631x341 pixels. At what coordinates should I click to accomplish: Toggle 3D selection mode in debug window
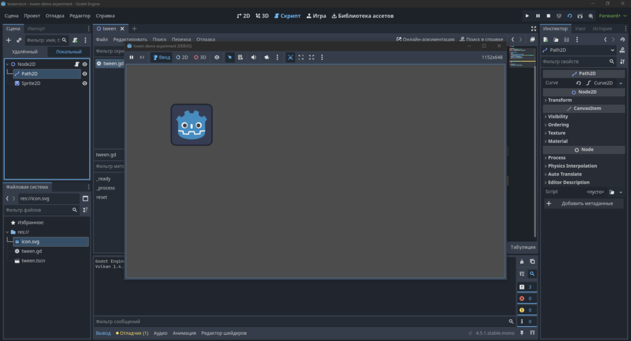(200, 57)
